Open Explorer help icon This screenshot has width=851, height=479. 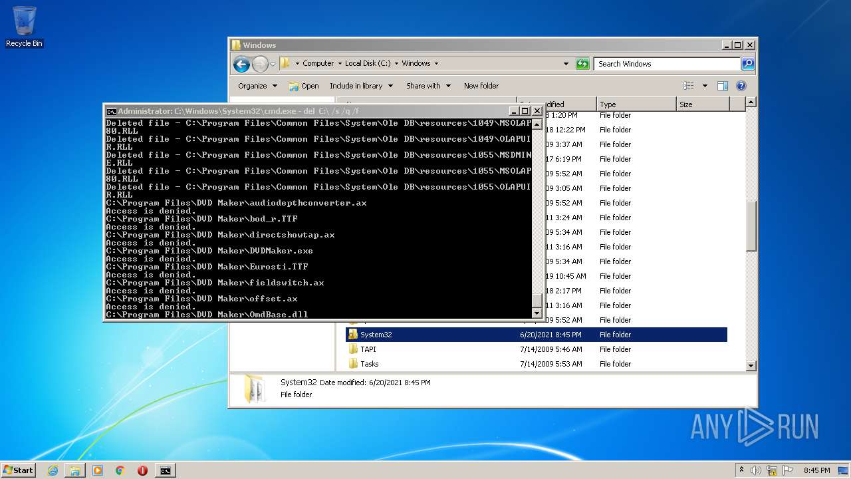741,86
